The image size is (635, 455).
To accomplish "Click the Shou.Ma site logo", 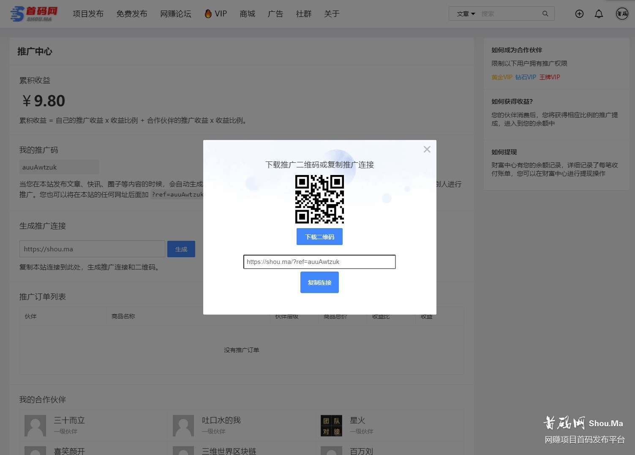I will click(x=34, y=13).
